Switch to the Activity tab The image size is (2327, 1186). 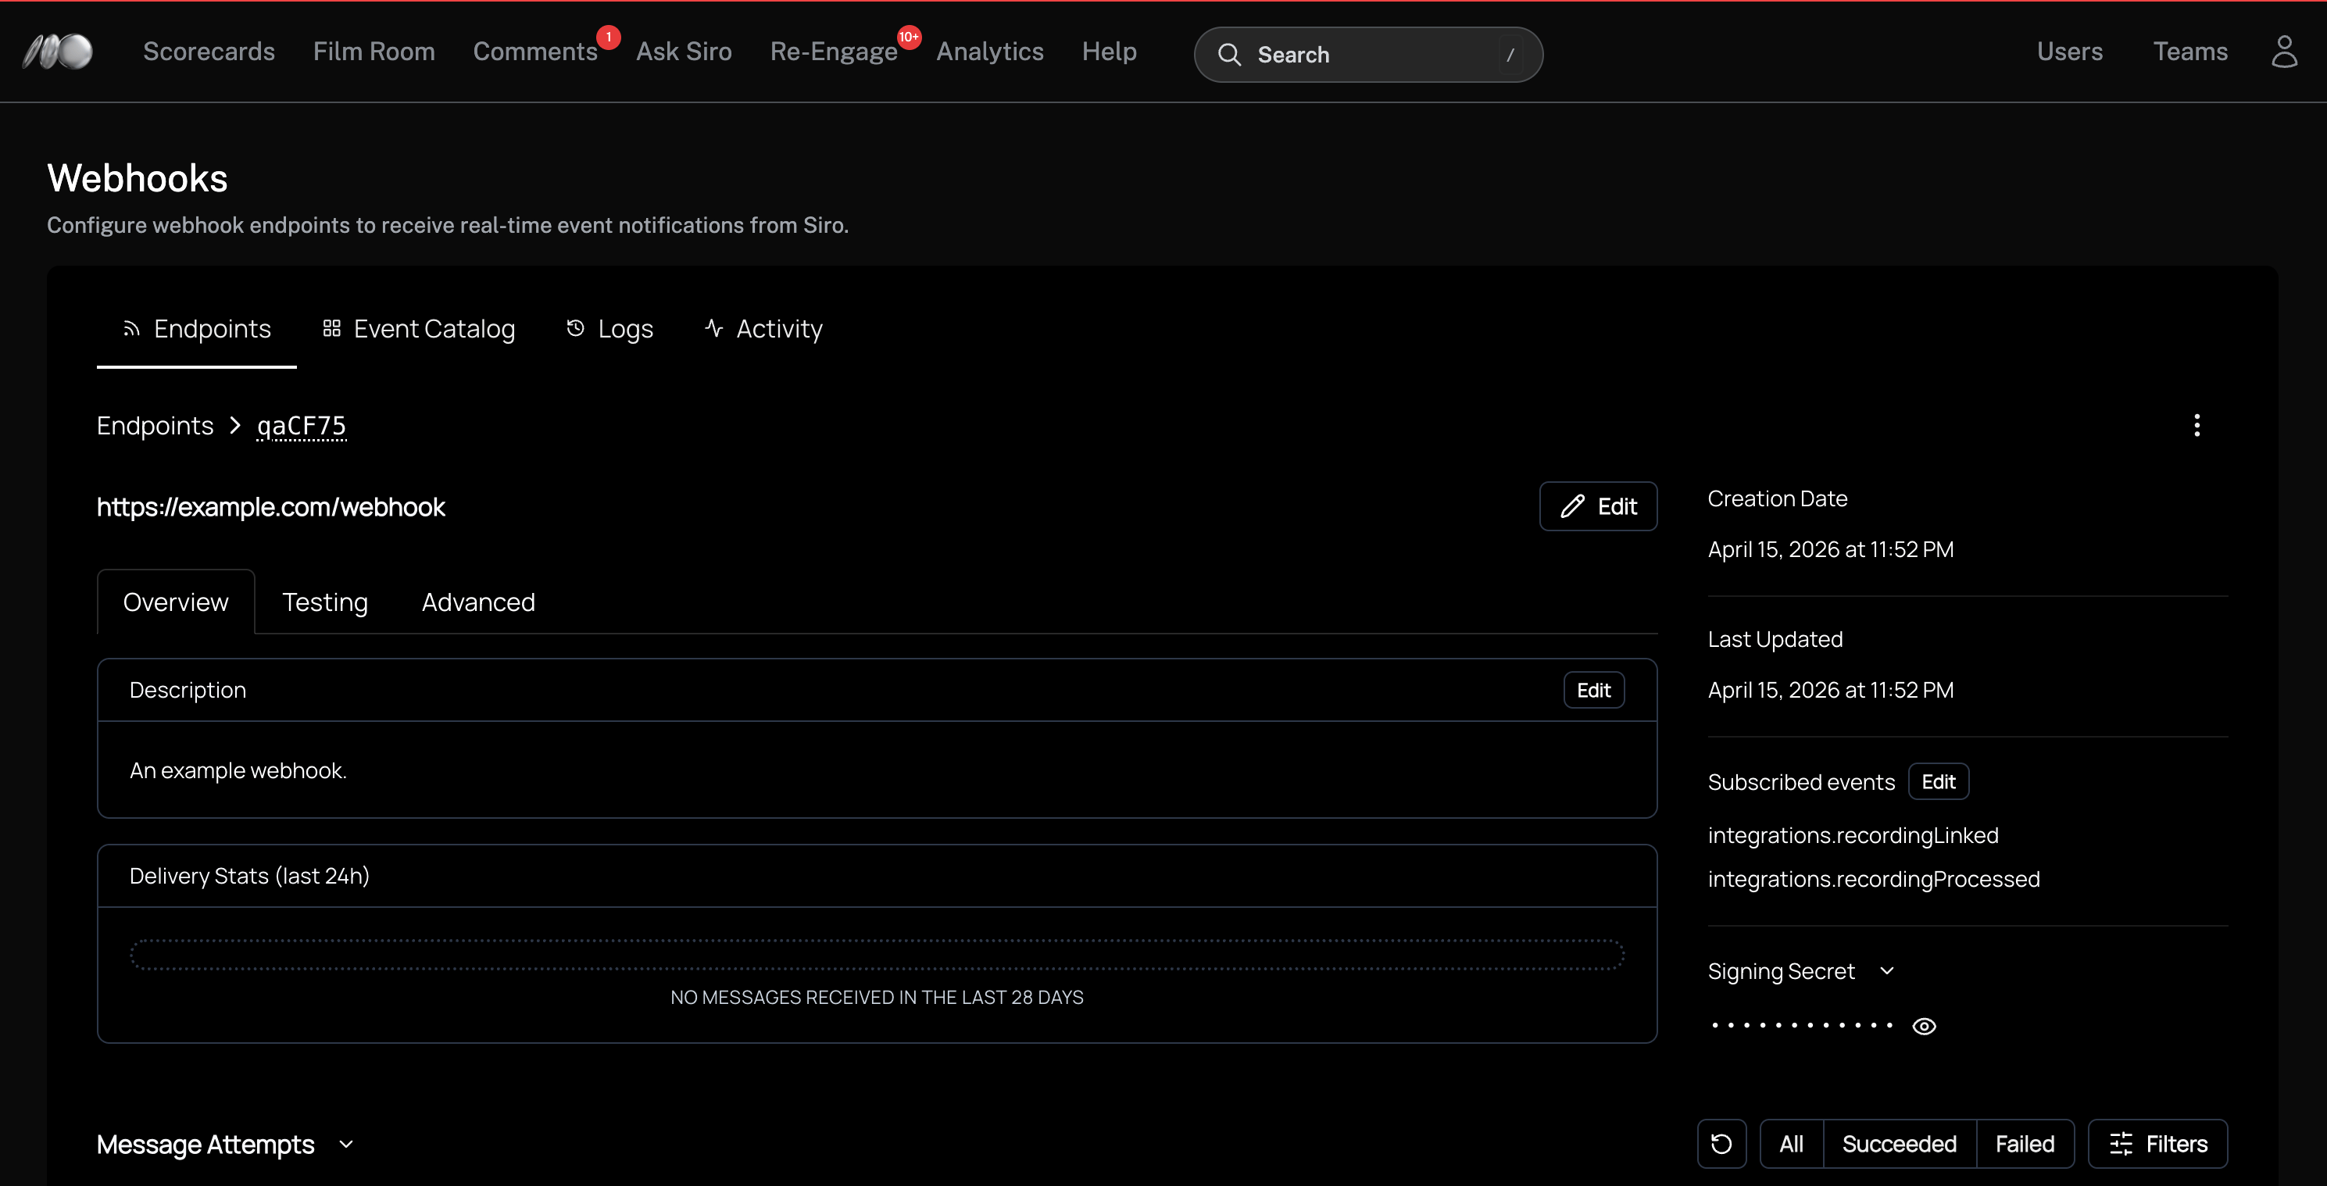point(763,329)
